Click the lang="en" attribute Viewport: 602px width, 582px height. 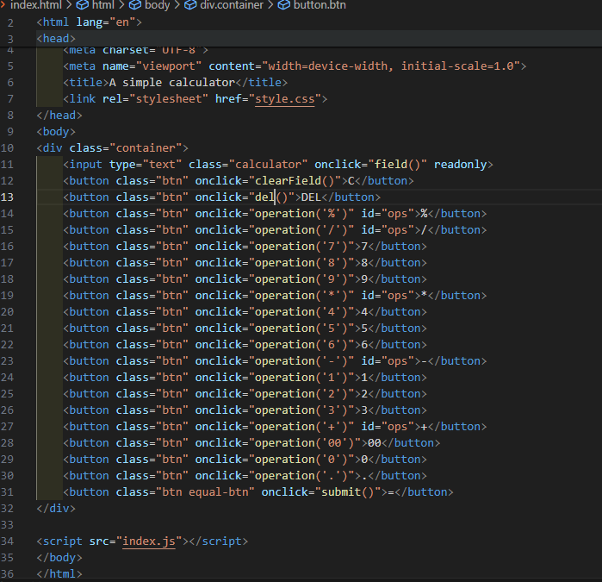pos(106,22)
